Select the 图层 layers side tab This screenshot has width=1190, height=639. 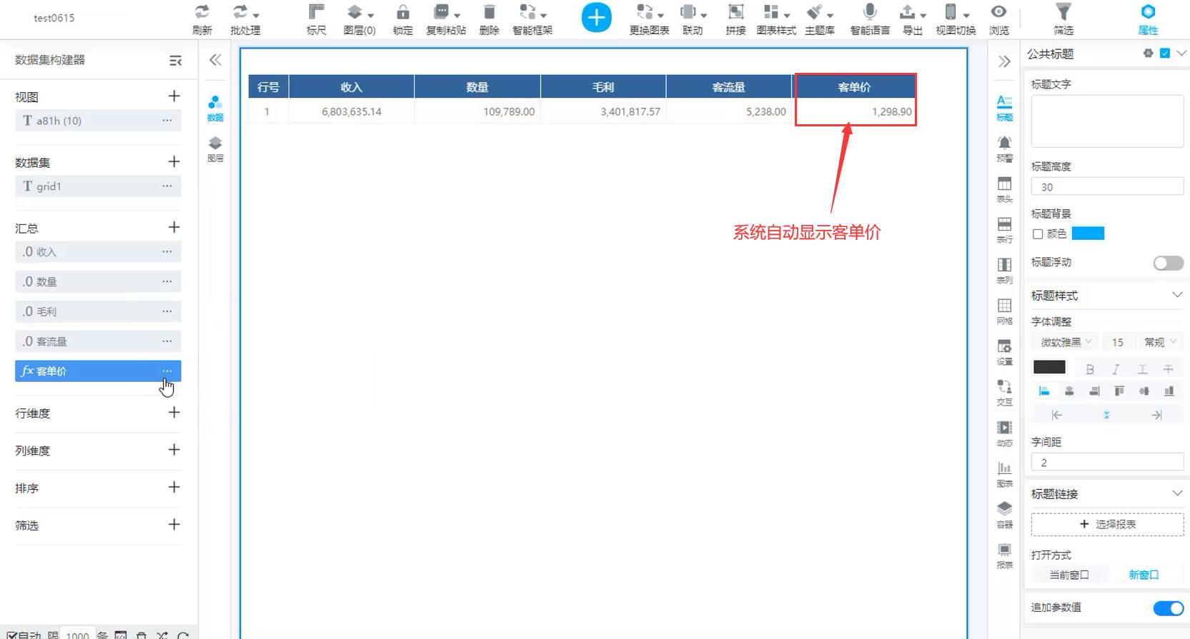pyautogui.click(x=215, y=149)
